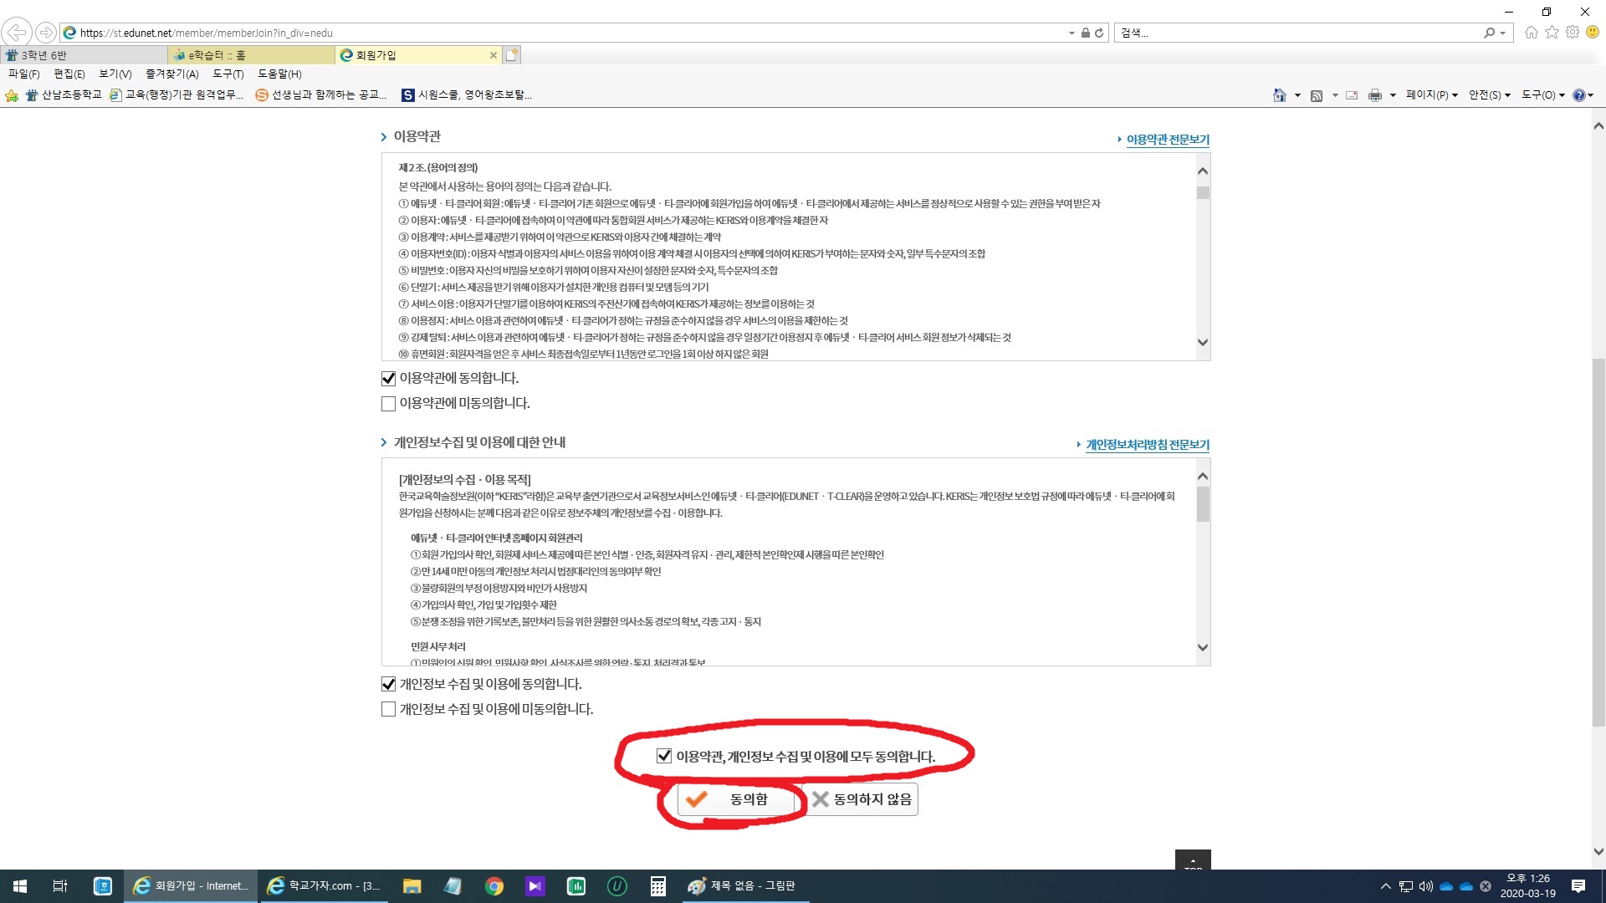This screenshot has height=903, width=1606.
Task: Click the main page vertical scrollbar thumb
Action: point(1598,543)
